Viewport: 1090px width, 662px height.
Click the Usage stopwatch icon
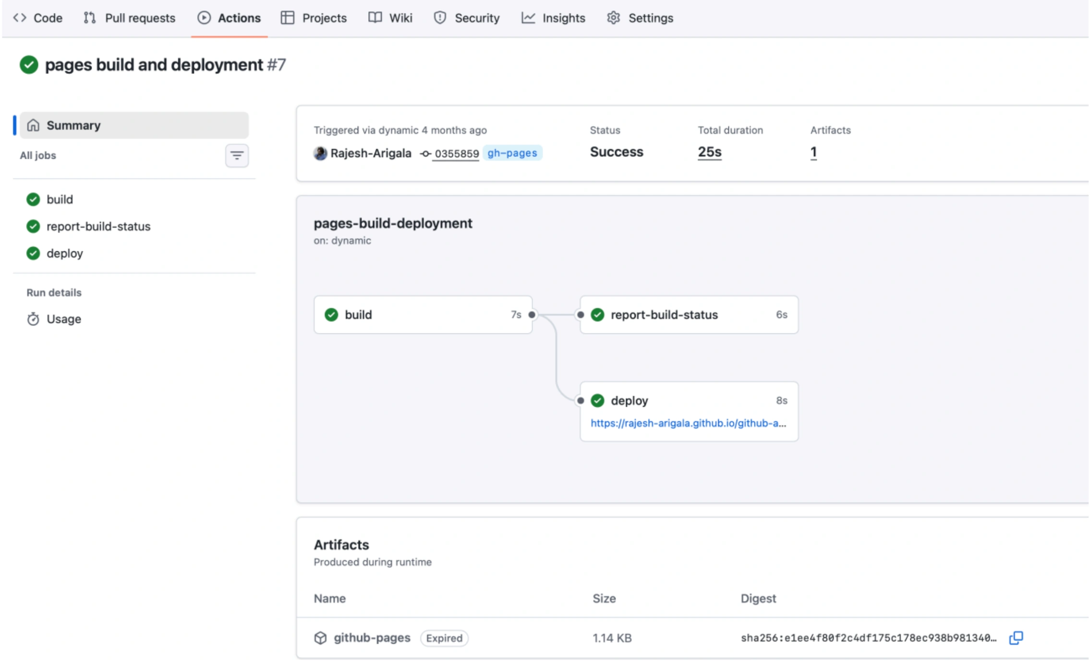[33, 319]
